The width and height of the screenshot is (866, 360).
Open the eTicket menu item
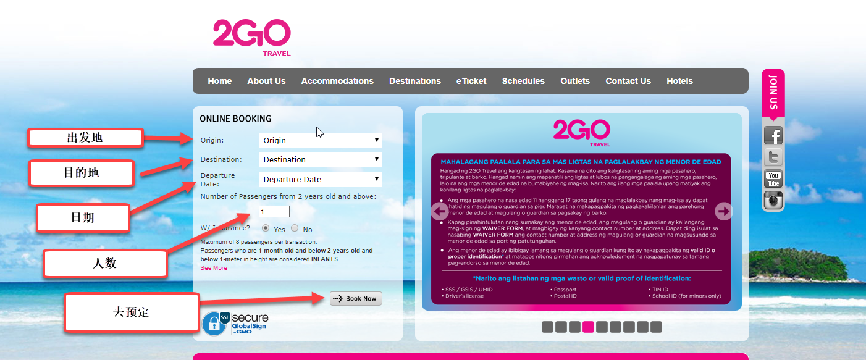[x=471, y=81]
